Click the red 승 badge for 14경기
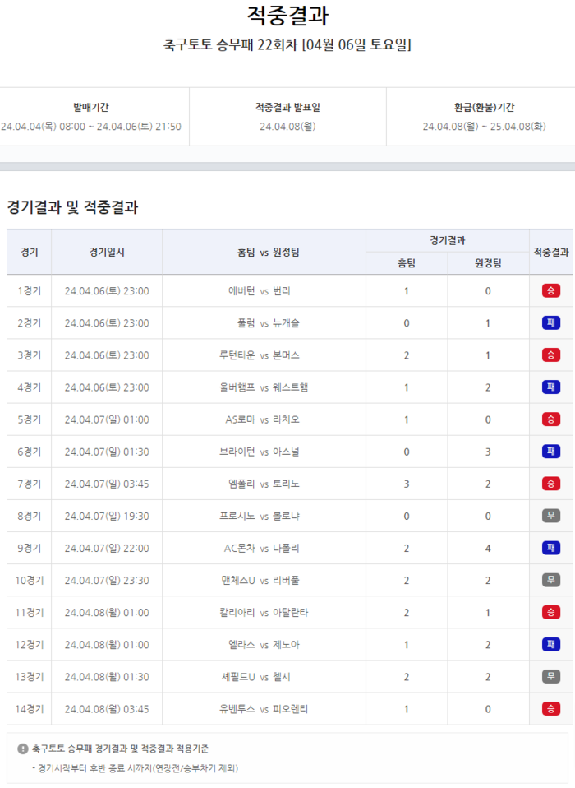 [550, 708]
